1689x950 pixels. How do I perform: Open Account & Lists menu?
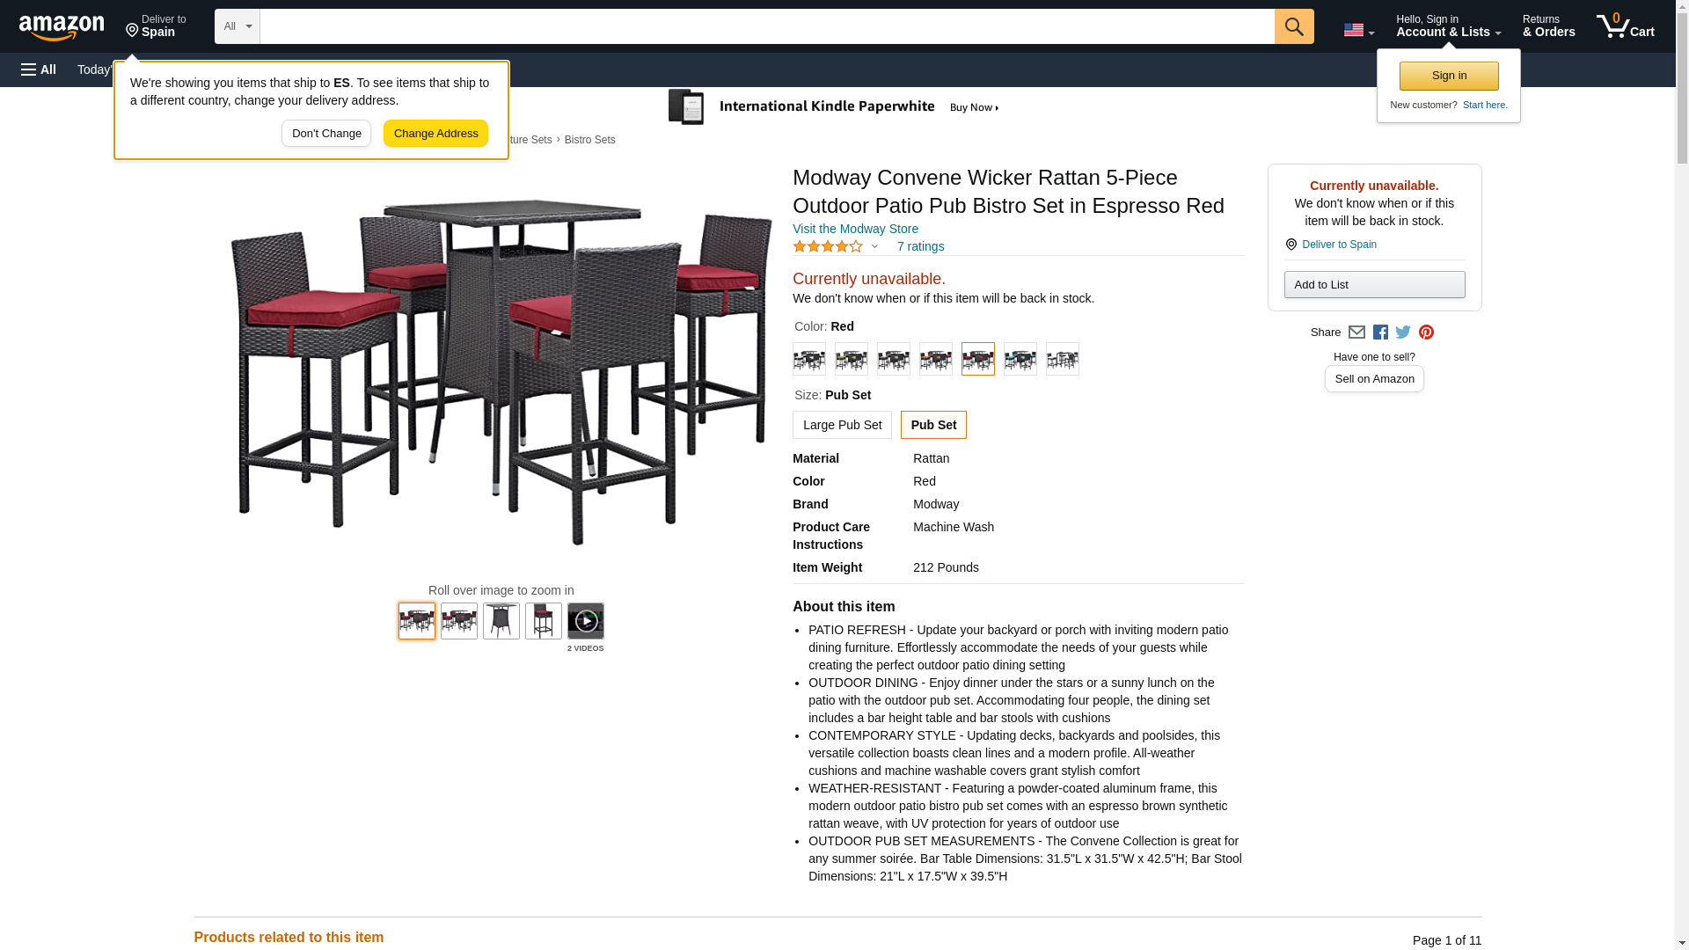[1448, 26]
